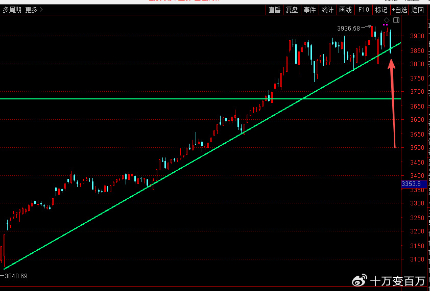Click the 标记 mark button
Viewport: 430px width, 291px height.
381,10
